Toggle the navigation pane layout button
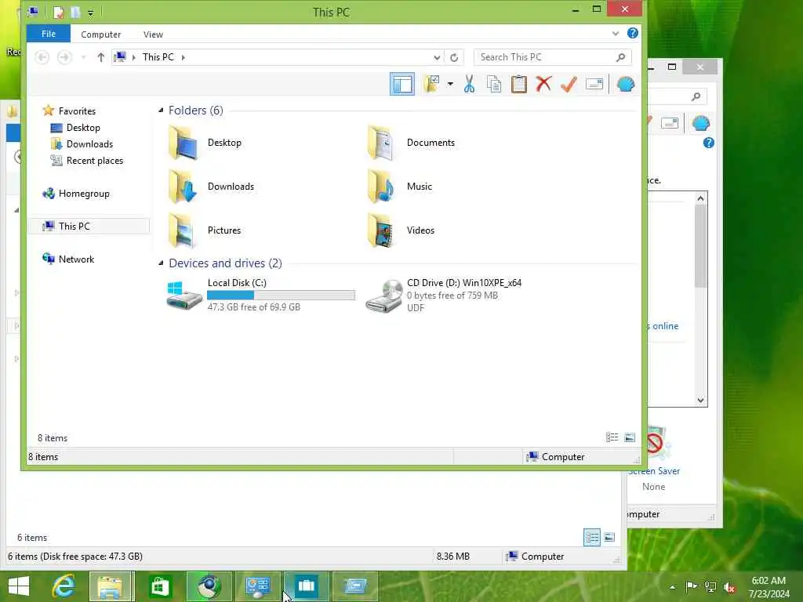Viewport: 803px width, 602px height. (402, 84)
